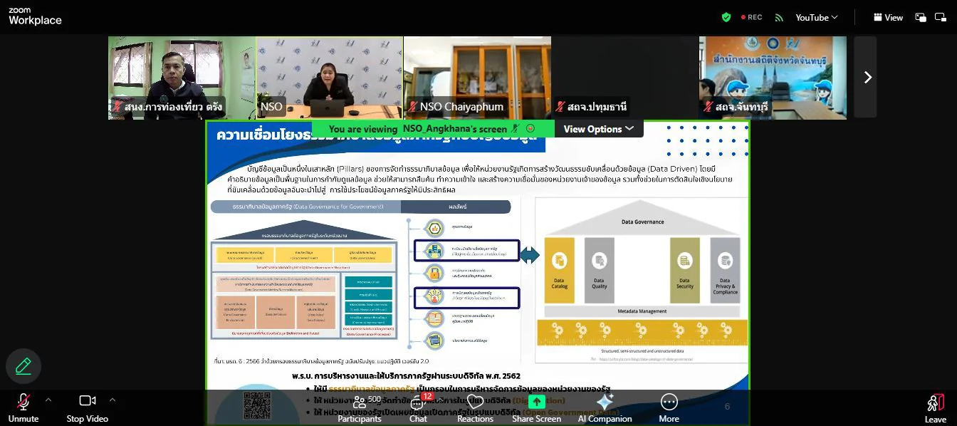Click the Data Catalog pillar icon

tap(559, 260)
